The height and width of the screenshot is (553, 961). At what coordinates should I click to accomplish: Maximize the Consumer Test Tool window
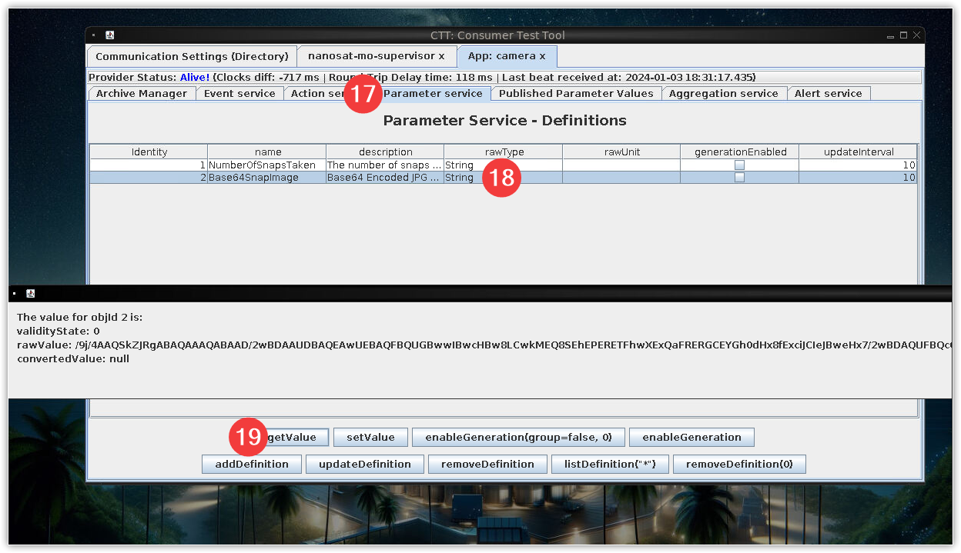click(x=904, y=35)
